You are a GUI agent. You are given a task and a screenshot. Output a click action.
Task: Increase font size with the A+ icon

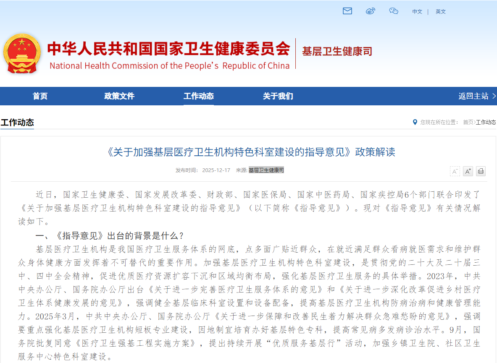468,171
